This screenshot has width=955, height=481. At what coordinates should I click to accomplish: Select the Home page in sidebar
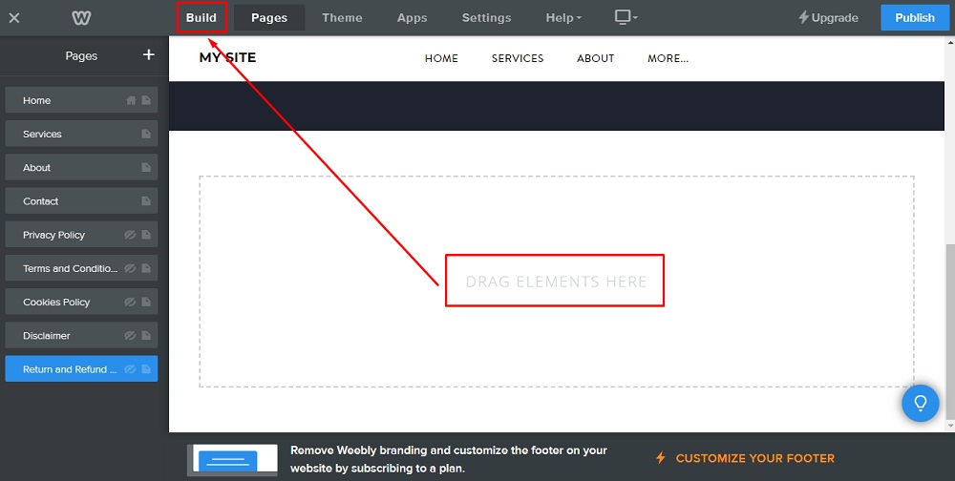pyautogui.click(x=81, y=100)
